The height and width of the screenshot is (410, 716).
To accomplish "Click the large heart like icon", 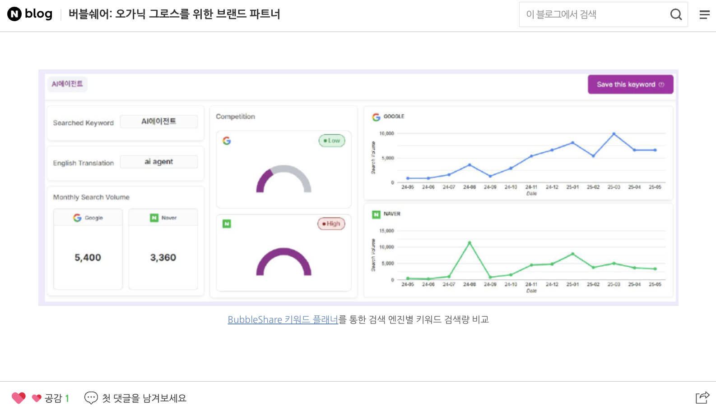I will (19, 398).
